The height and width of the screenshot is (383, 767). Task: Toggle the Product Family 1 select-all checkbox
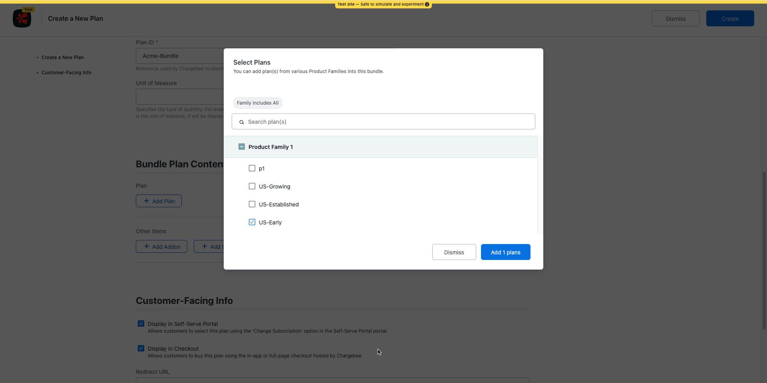[242, 147]
